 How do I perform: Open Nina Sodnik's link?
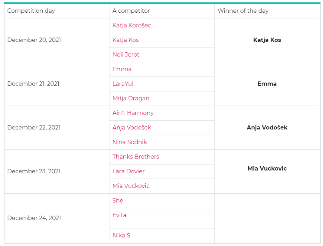(x=130, y=142)
